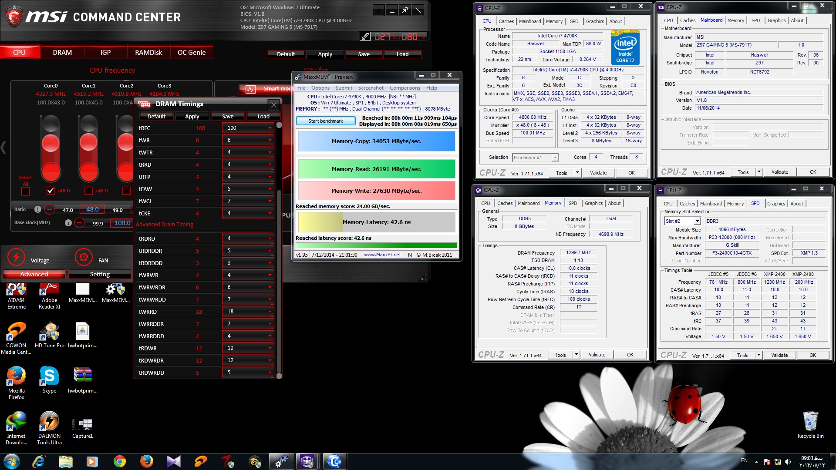Open www.MaxxPI.net link

[x=382, y=255]
